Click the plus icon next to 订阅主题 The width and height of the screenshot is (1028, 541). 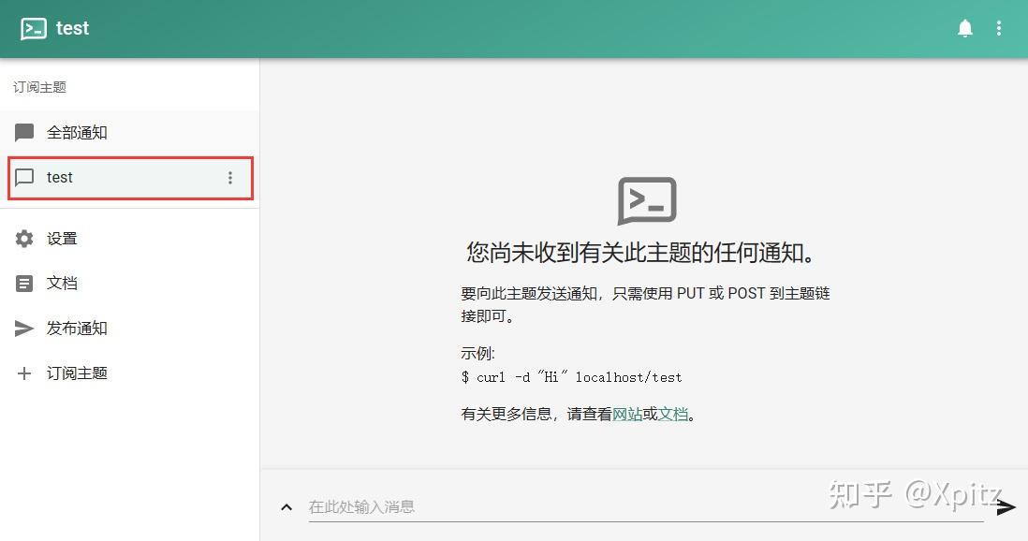coord(23,373)
